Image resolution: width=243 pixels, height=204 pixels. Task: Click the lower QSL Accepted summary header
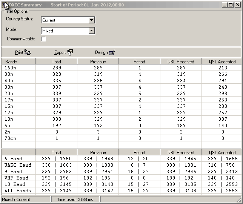221,152
